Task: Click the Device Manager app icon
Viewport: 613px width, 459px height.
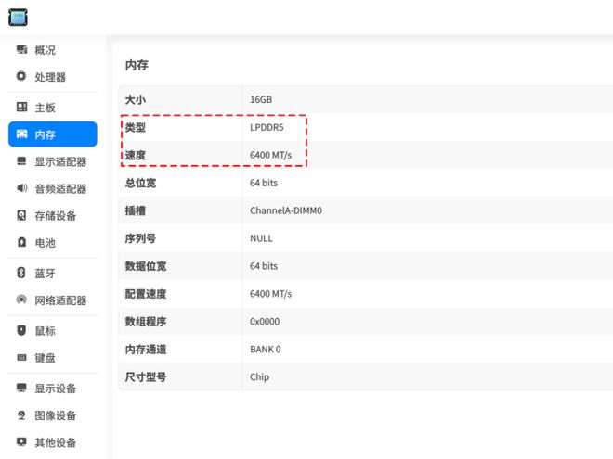Action: (x=18, y=18)
